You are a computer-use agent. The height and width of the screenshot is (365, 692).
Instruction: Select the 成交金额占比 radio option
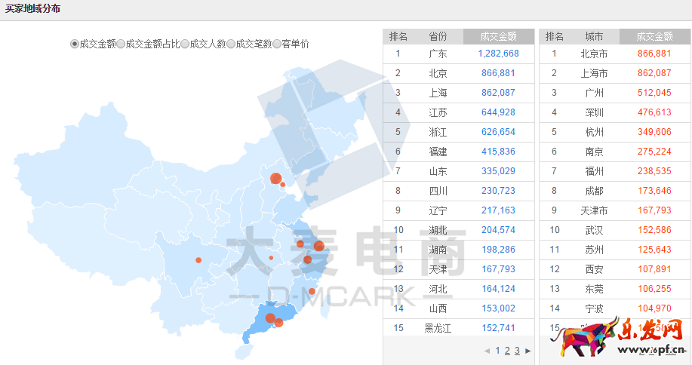coord(121,44)
